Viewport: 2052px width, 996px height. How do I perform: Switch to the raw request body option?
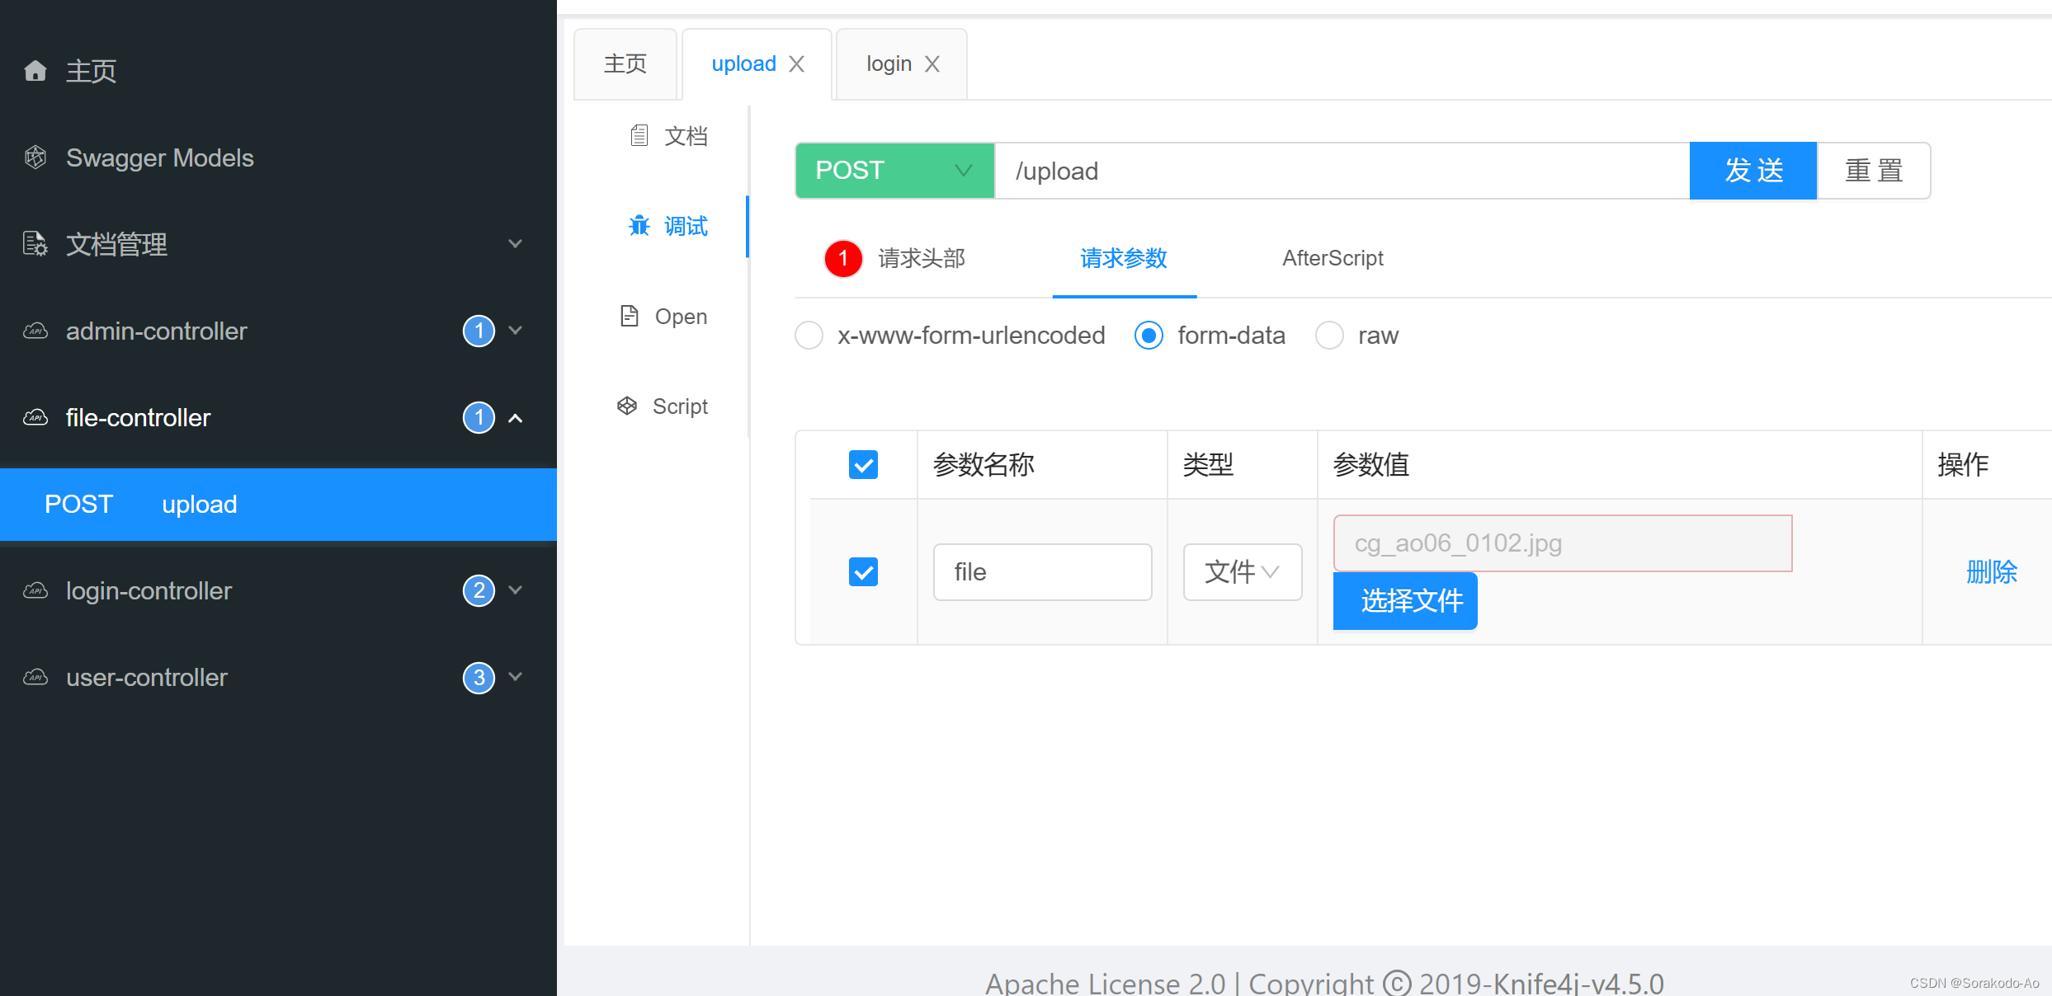[1329, 336]
